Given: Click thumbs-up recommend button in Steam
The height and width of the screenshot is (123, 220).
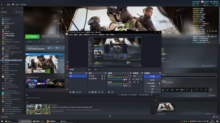Looking at the screenshot, I should coord(50,48).
